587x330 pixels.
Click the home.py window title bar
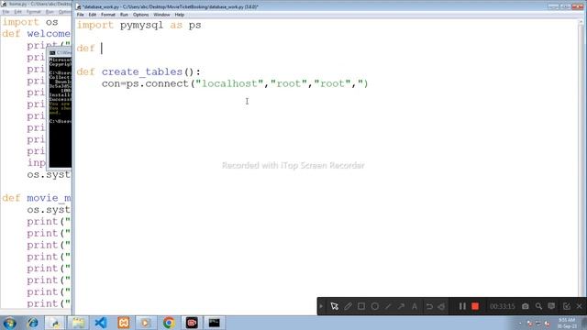(x=37, y=4)
